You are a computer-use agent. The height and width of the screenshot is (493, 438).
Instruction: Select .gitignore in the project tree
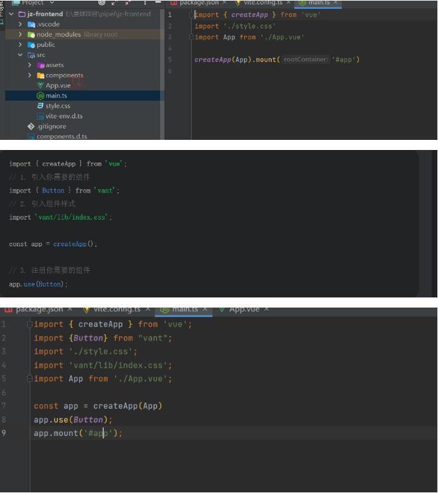(x=51, y=126)
